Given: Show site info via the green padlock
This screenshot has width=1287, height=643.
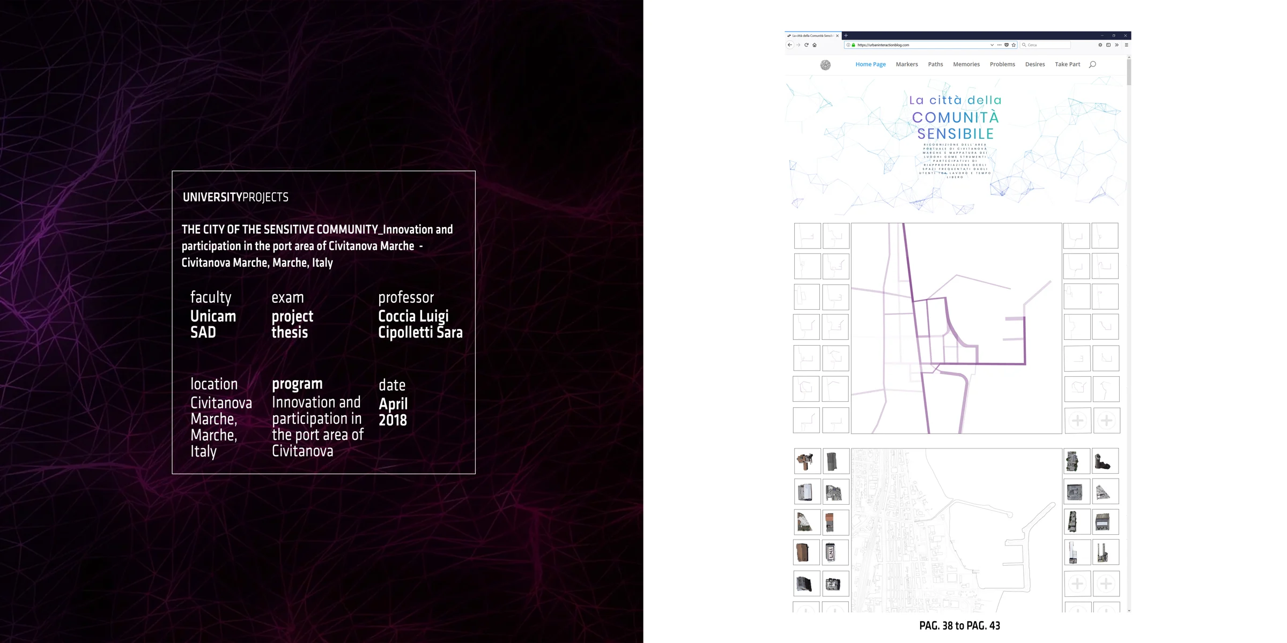Looking at the screenshot, I should click(x=853, y=45).
